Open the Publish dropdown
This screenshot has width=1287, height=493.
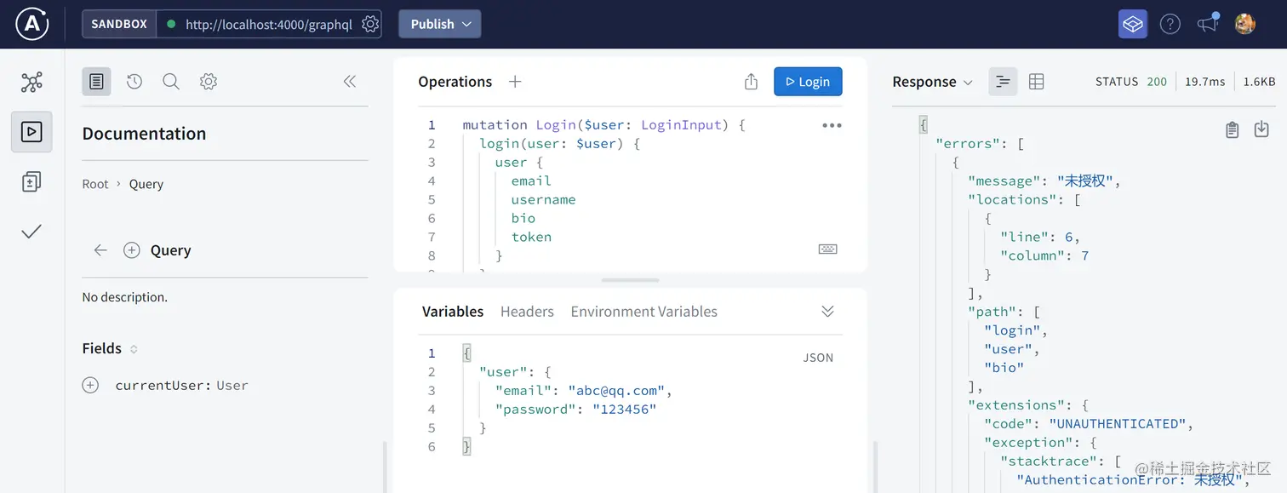(x=439, y=24)
